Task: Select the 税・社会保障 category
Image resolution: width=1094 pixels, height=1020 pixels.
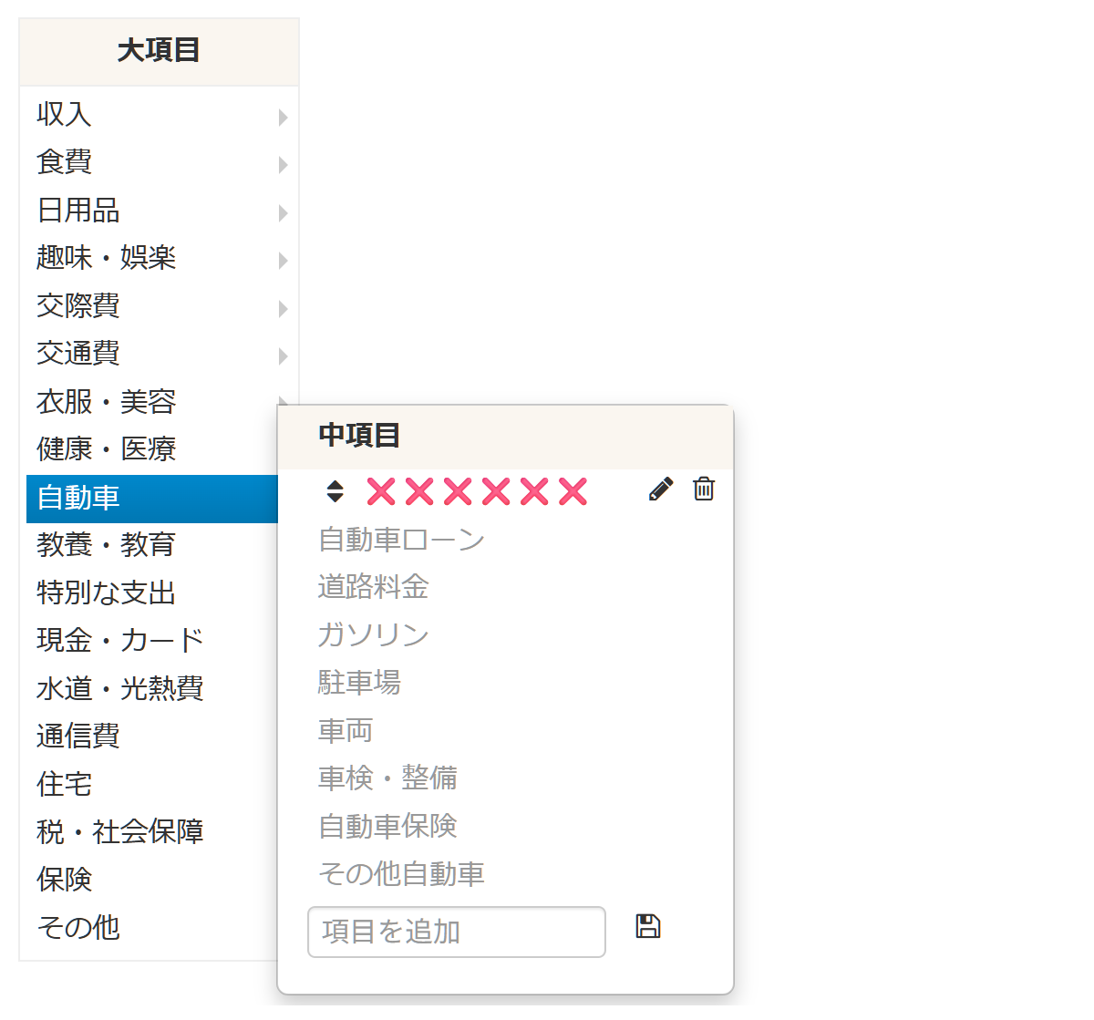Action: coord(119,831)
